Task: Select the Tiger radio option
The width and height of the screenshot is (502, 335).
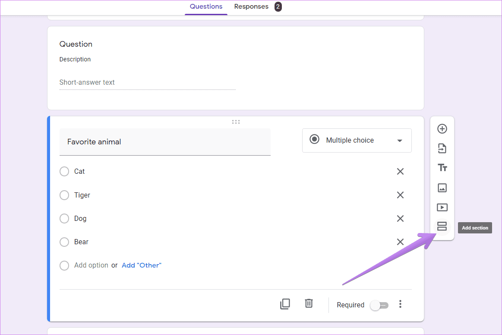Action: [64, 195]
